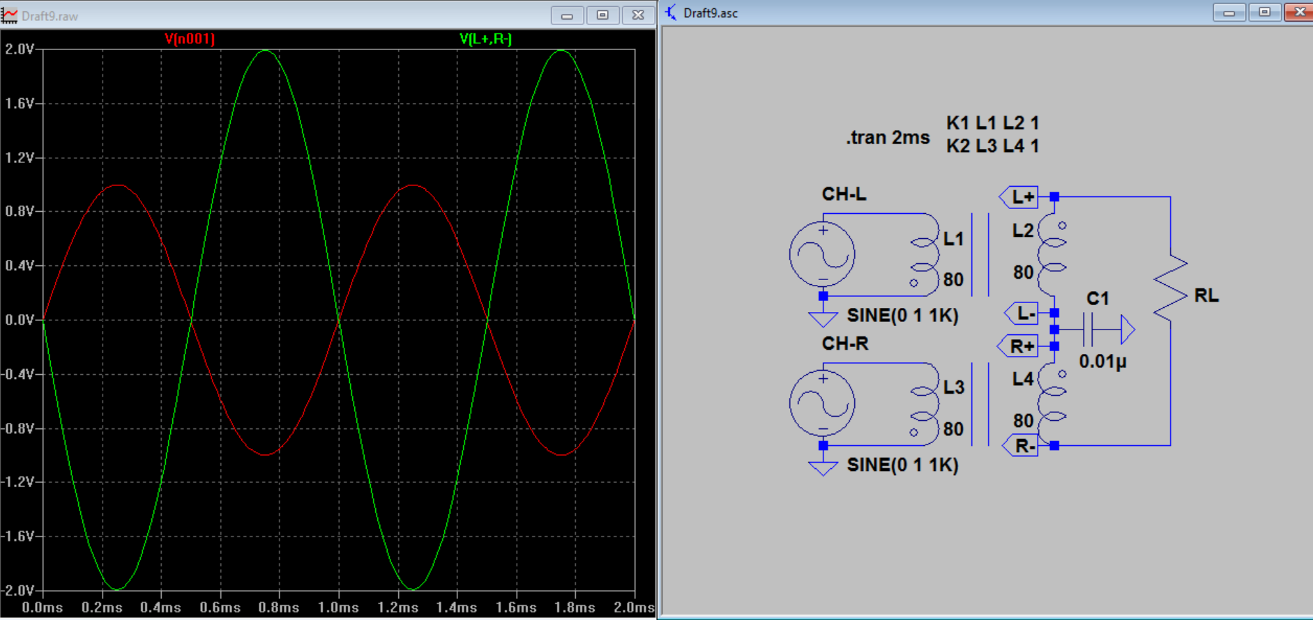Select resistor RL symbol
This screenshot has width=1313, height=620.
tap(1170, 288)
